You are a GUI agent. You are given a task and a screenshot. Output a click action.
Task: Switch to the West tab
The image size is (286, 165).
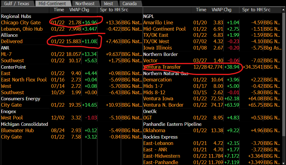click(x=109, y=3)
